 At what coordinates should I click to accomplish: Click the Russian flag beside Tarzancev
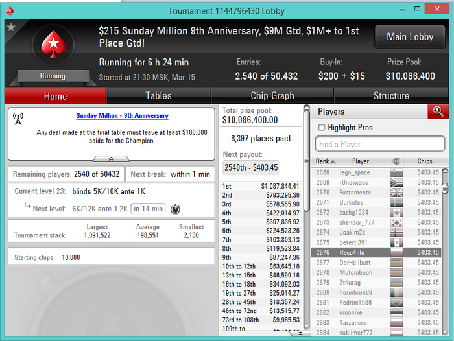click(396, 322)
